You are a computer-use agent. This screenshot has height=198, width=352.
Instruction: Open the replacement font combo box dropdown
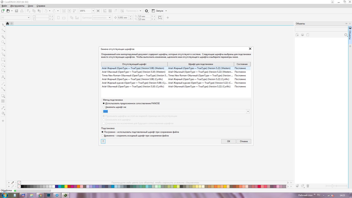pyautogui.click(x=248, y=111)
